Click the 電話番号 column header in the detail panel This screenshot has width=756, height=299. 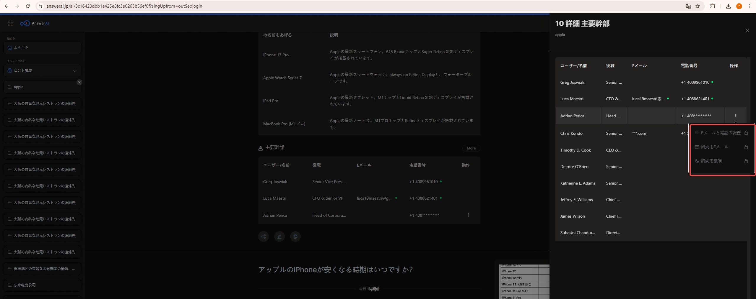[x=689, y=66]
